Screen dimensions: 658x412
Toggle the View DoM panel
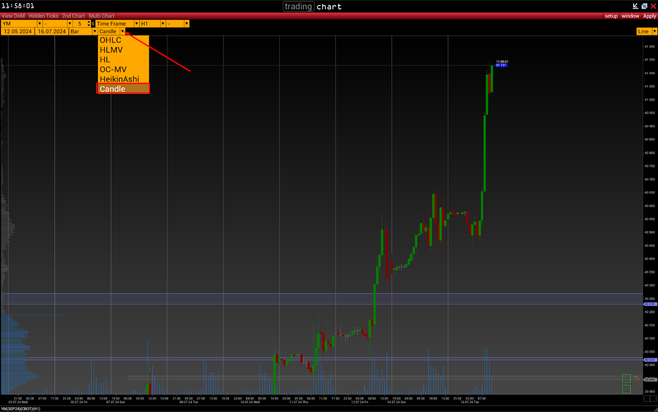point(13,16)
